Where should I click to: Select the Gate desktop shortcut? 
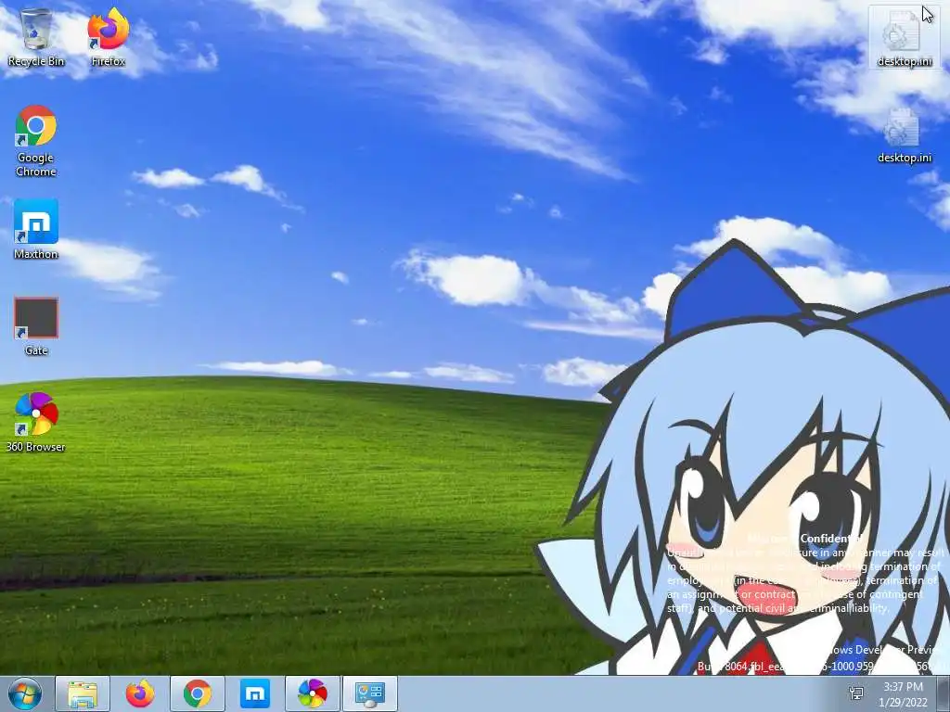pos(36,325)
